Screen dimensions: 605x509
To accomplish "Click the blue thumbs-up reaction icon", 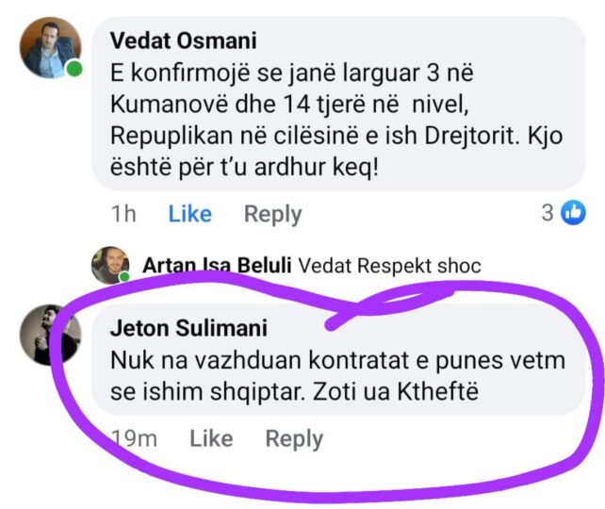I will [573, 214].
